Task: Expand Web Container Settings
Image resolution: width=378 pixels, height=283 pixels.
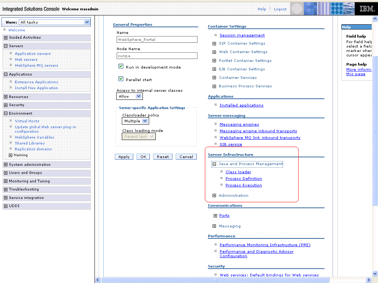Action: 214,52
